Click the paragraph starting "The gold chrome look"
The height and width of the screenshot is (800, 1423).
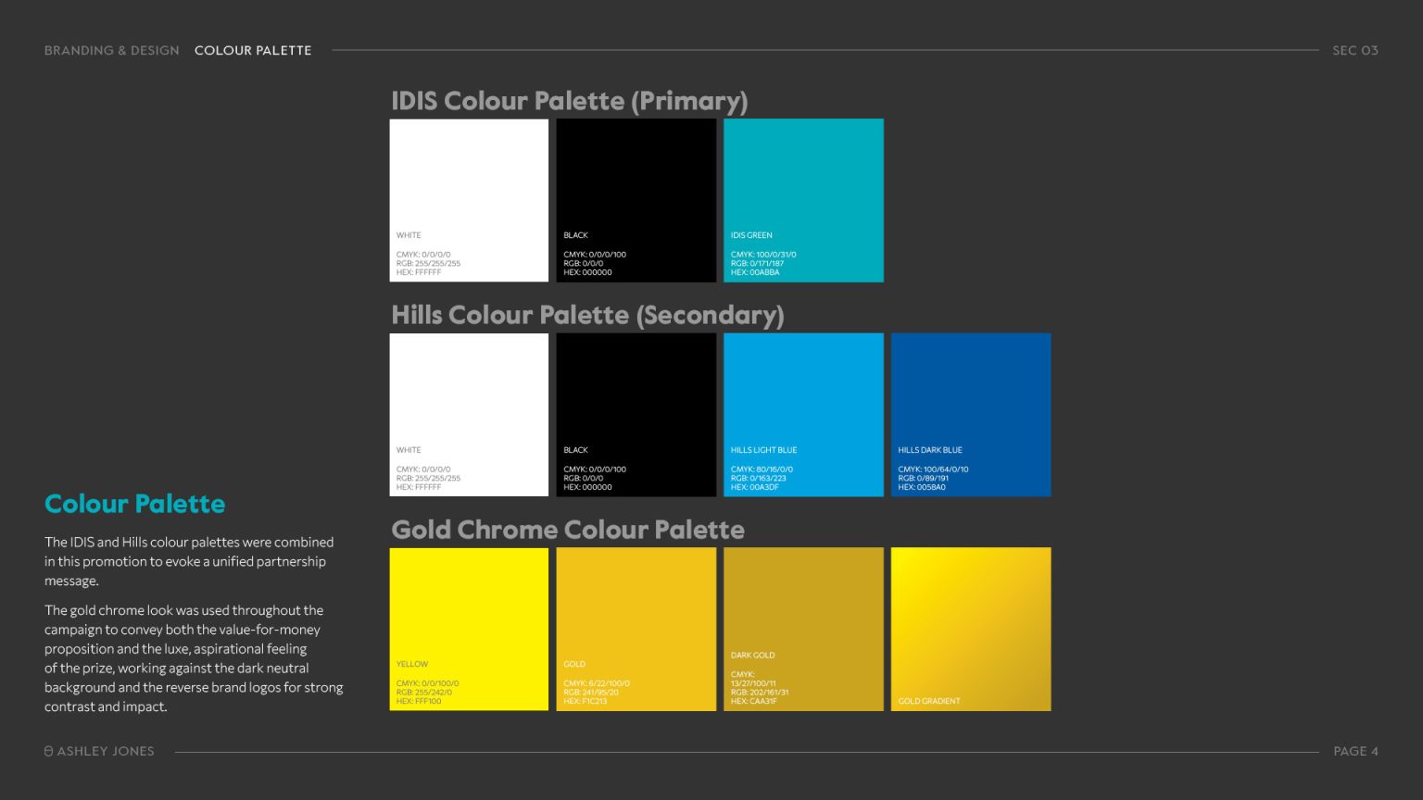tap(194, 658)
